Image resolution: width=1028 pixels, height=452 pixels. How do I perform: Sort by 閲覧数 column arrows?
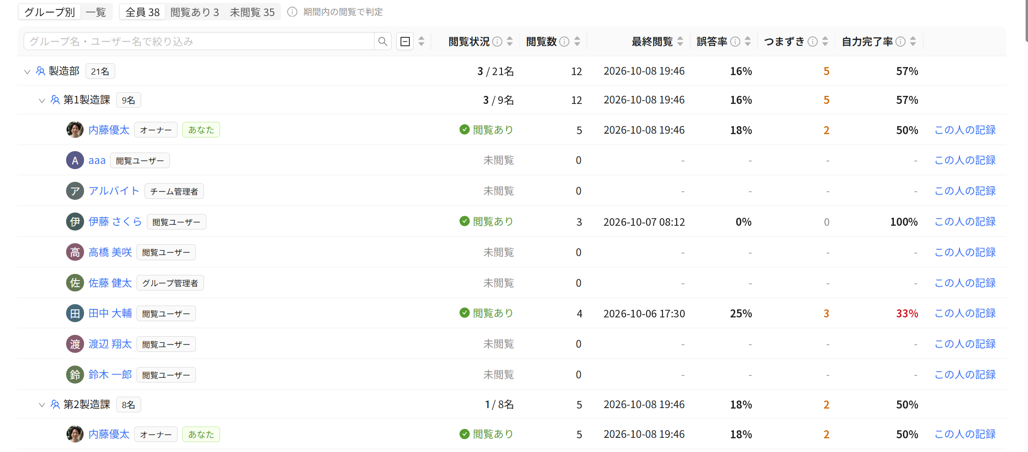(577, 42)
